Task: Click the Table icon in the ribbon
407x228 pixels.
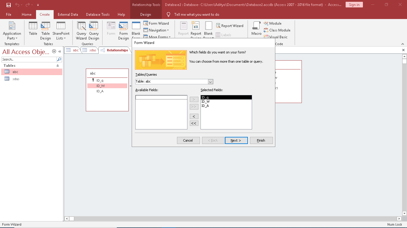Action: (33, 29)
